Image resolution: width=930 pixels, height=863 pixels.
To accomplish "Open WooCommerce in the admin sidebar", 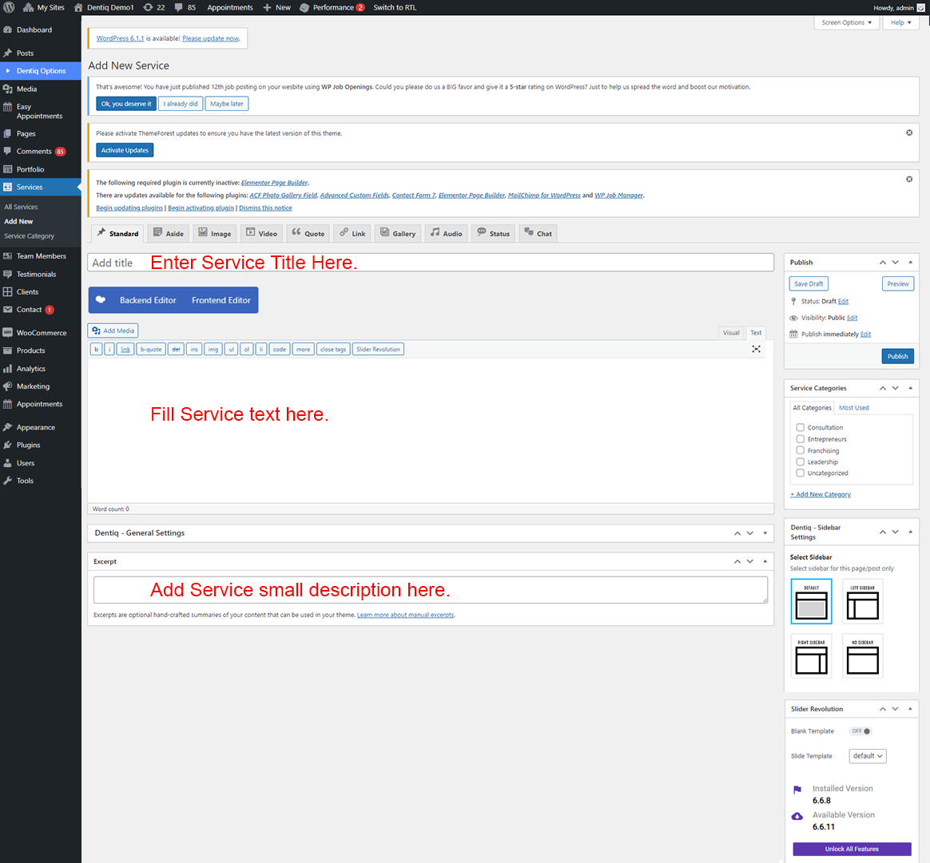I will [x=41, y=333].
